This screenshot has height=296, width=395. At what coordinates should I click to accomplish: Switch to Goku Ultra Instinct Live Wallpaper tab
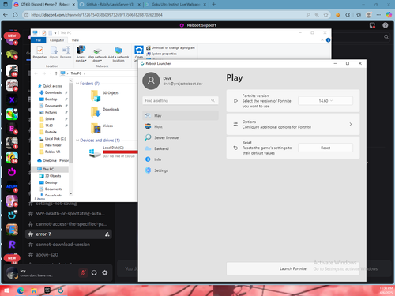(175, 5)
